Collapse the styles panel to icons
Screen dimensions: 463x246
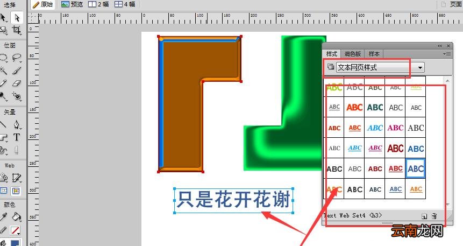click(440, 46)
